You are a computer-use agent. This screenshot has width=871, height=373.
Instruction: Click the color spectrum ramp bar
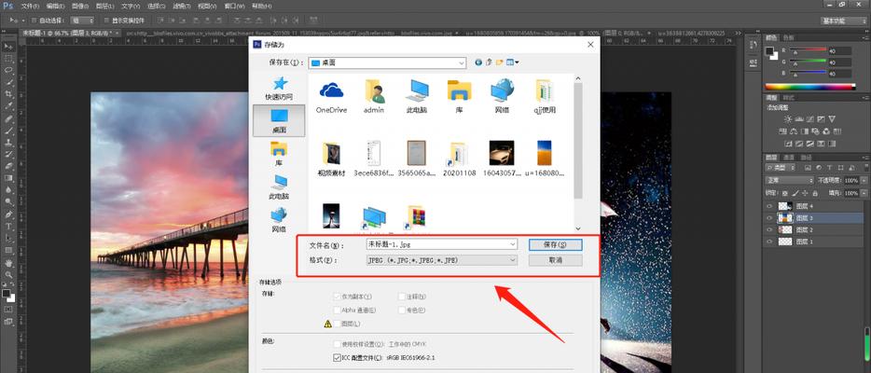[x=810, y=87]
